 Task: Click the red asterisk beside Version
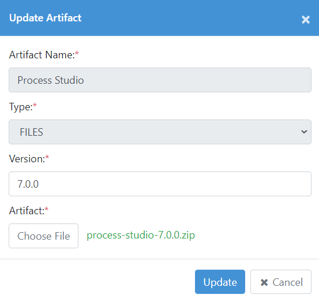click(x=47, y=157)
